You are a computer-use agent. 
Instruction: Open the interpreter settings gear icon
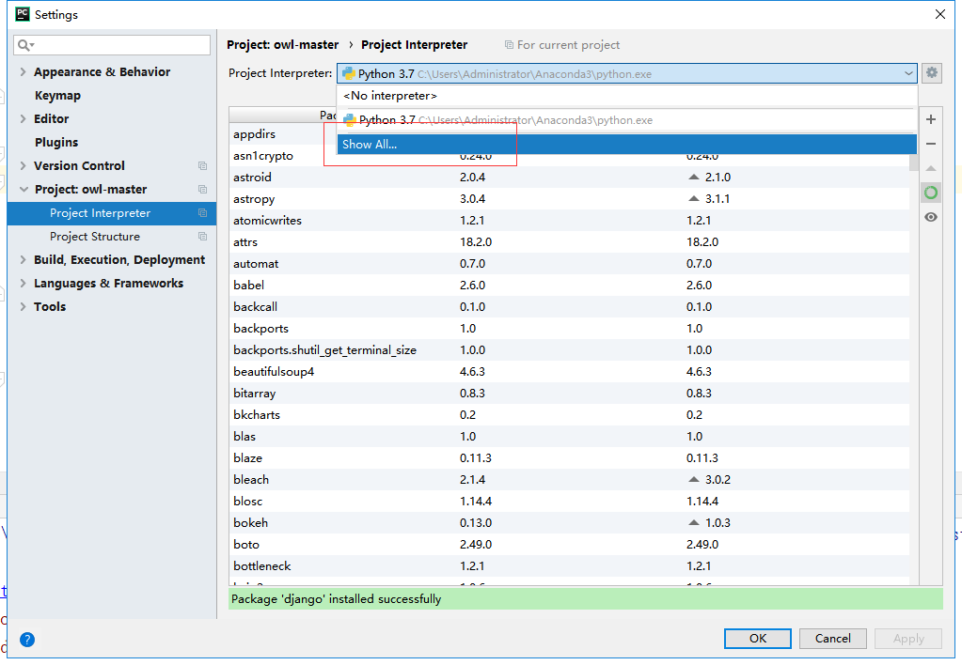[x=930, y=72]
